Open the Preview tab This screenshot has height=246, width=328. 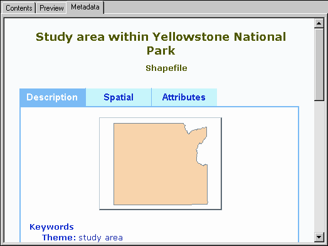(x=51, y=8)
